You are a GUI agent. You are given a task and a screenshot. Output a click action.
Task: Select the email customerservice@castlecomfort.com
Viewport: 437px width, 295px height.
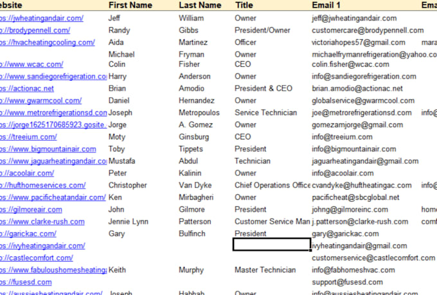tap(373, 258)
